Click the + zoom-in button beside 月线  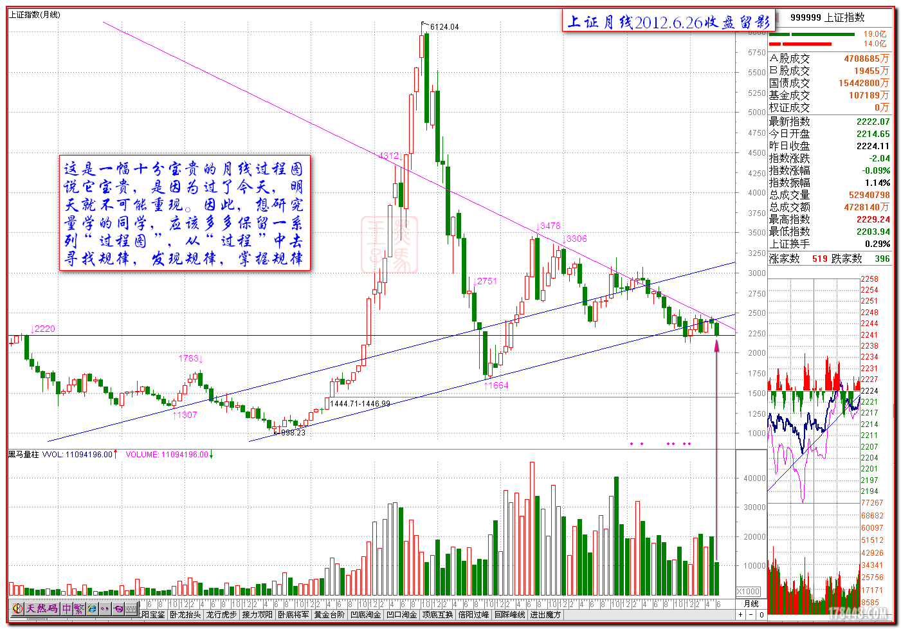click(x=740, y=615)
